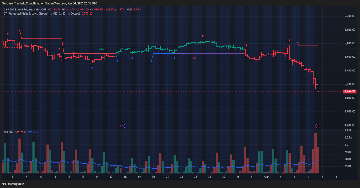
Task: Click the red 5,096.75 price label
Action: (350, 92)
